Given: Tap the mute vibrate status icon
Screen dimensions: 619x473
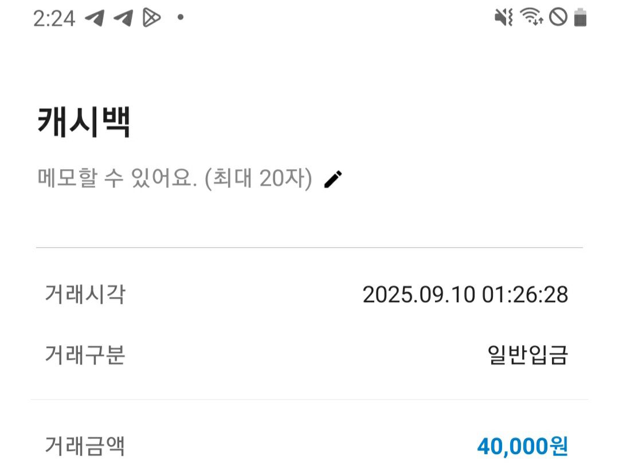Looking at the screenshot, I should [504, 17].
